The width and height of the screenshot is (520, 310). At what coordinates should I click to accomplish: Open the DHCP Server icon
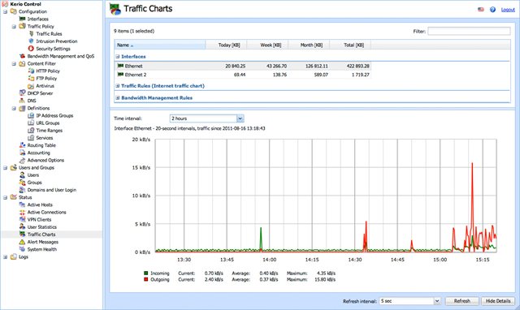pos(22,93)
